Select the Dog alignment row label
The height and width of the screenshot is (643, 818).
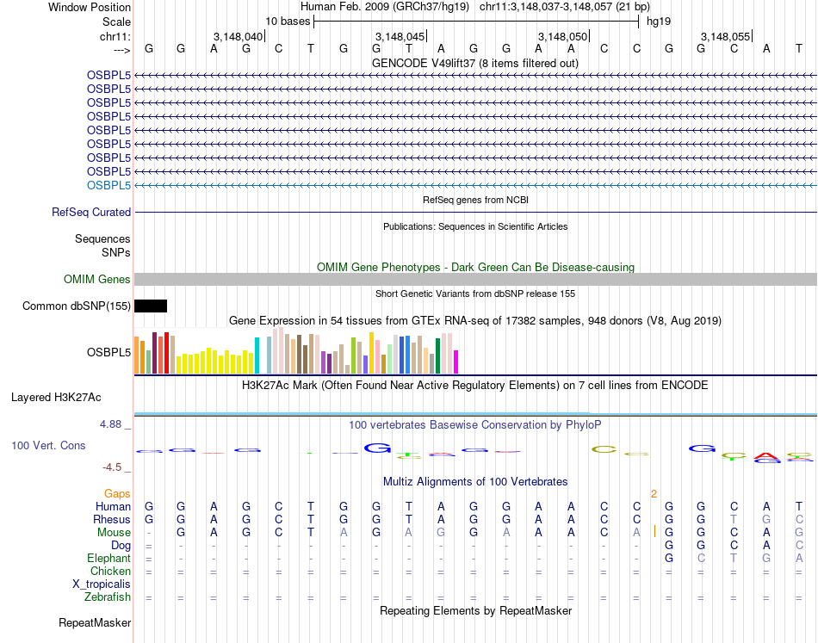click(121, 546)
